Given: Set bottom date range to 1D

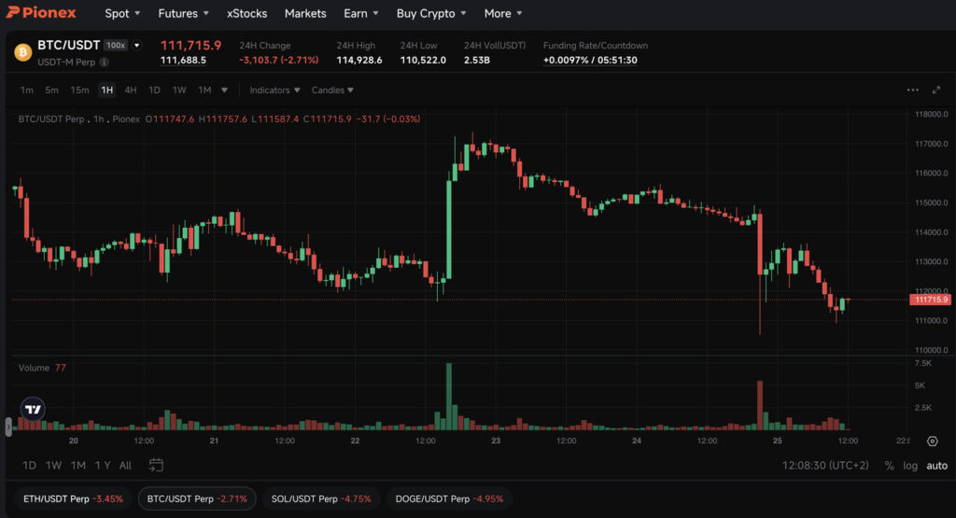Looking at the screenshot, I should 29,466.
